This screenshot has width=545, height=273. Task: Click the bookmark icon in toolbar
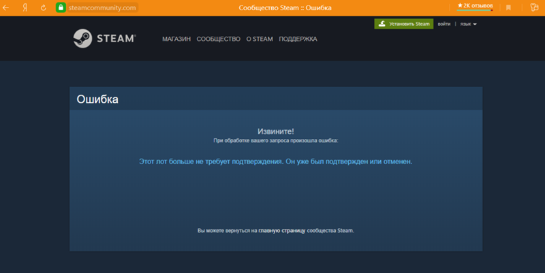(508, 7)
